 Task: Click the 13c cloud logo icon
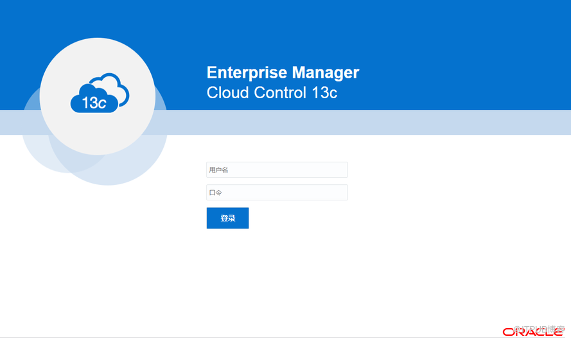click(x=100, y=93)
